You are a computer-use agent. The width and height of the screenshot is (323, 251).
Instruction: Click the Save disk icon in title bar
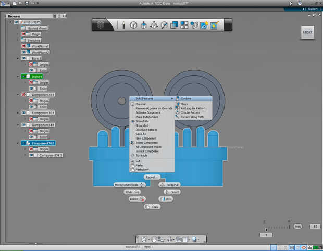pyautogui.click(x=27, y=3)
